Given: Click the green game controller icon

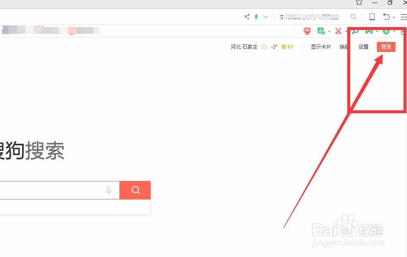Looking at the screenshot, I should pyautogui.click(x=369, y=31).
